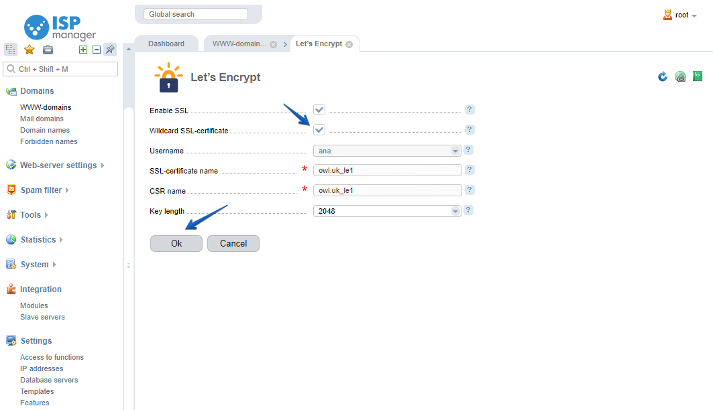Show help for CSR name
Screen dimensions: 713x410
470,190
